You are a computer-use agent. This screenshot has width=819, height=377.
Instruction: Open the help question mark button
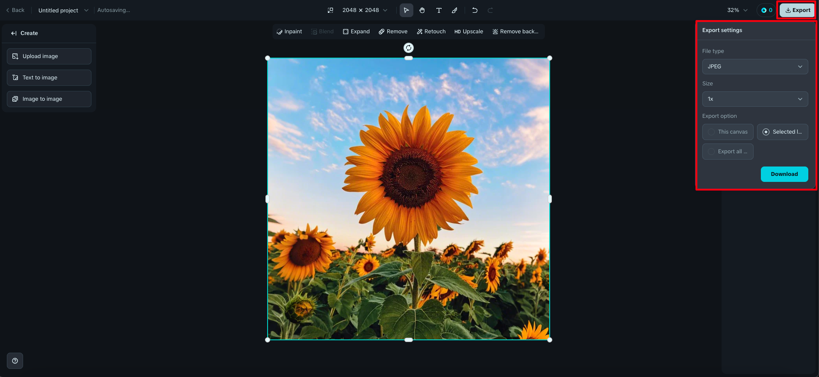[x=15, y=361]
